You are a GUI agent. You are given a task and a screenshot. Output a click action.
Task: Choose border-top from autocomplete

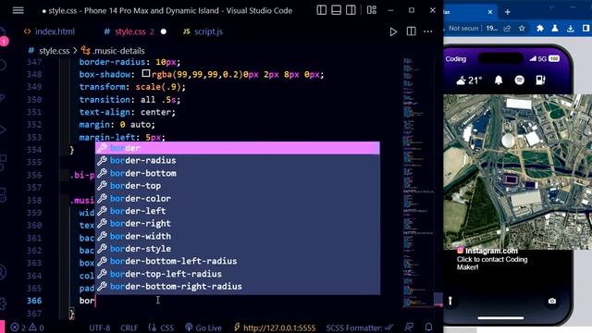pos(237,186)
